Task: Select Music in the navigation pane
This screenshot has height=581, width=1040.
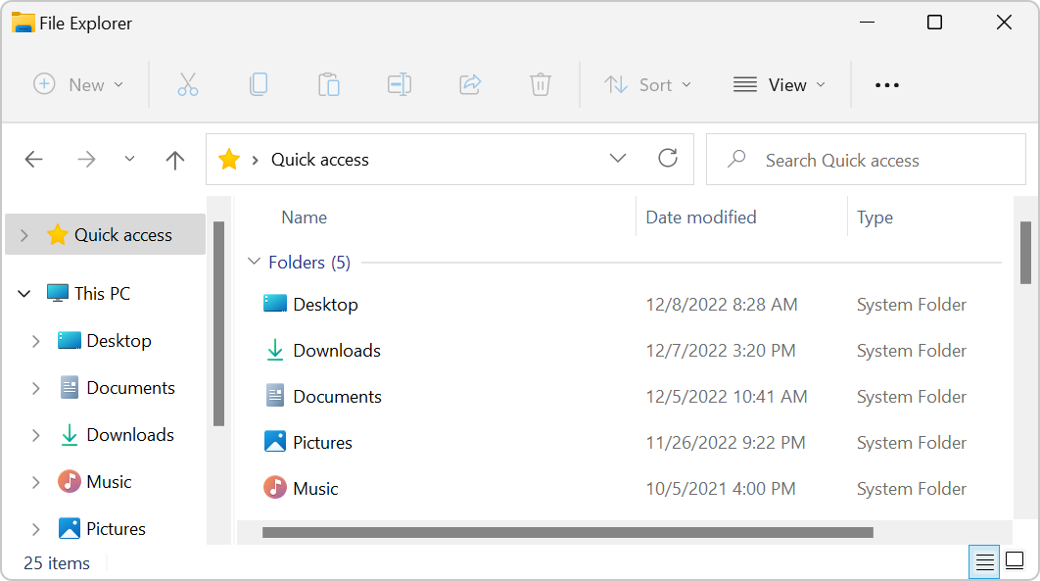Action: point(109,482)
